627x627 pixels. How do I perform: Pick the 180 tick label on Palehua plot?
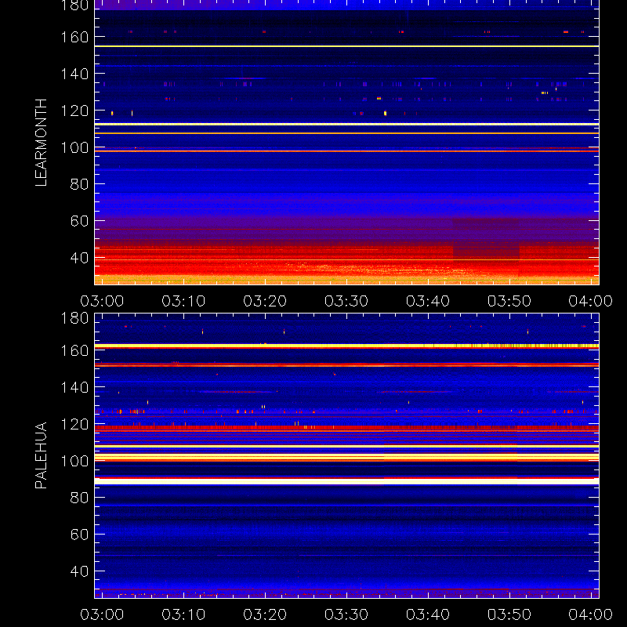[74, 318]
